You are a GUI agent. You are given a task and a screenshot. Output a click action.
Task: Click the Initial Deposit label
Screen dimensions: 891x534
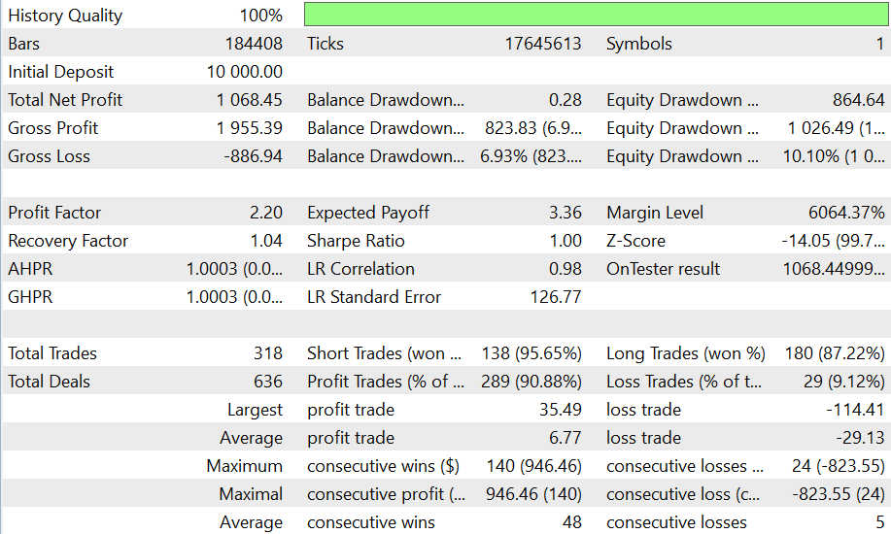(61, 72)
